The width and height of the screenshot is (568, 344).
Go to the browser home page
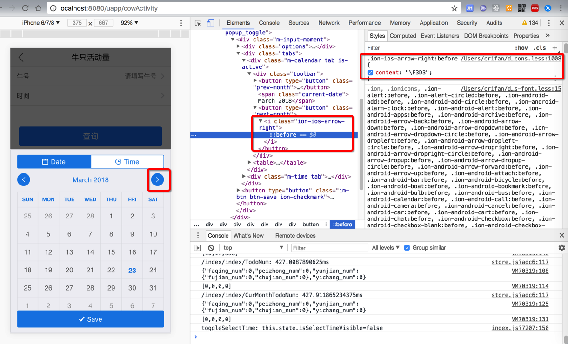[39, 8]
